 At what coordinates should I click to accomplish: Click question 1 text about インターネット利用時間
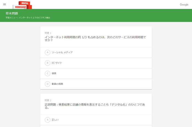[x=95, y=39]
